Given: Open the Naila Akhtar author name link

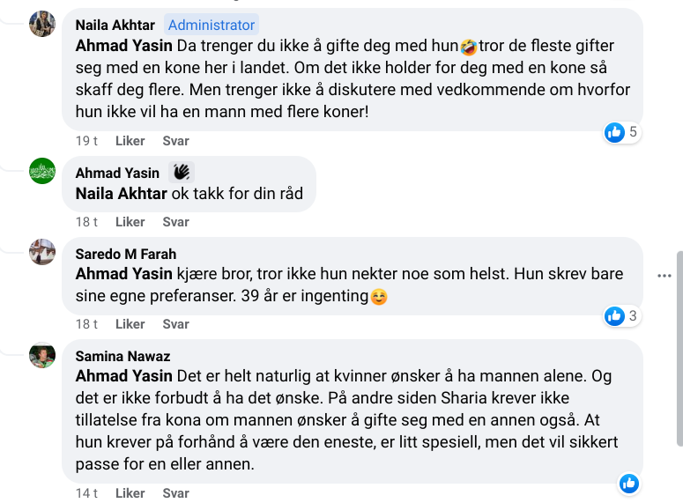Looking at the screenshot, I should pyautogui.click(x=117, y=26).
